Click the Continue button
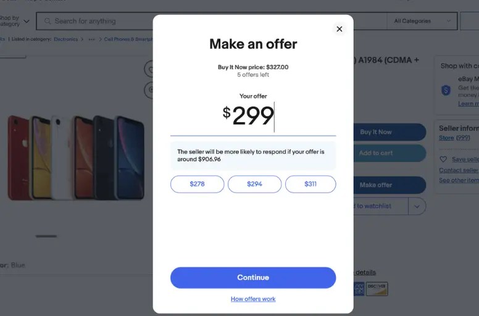479x316 pixels. coord(253,278)
